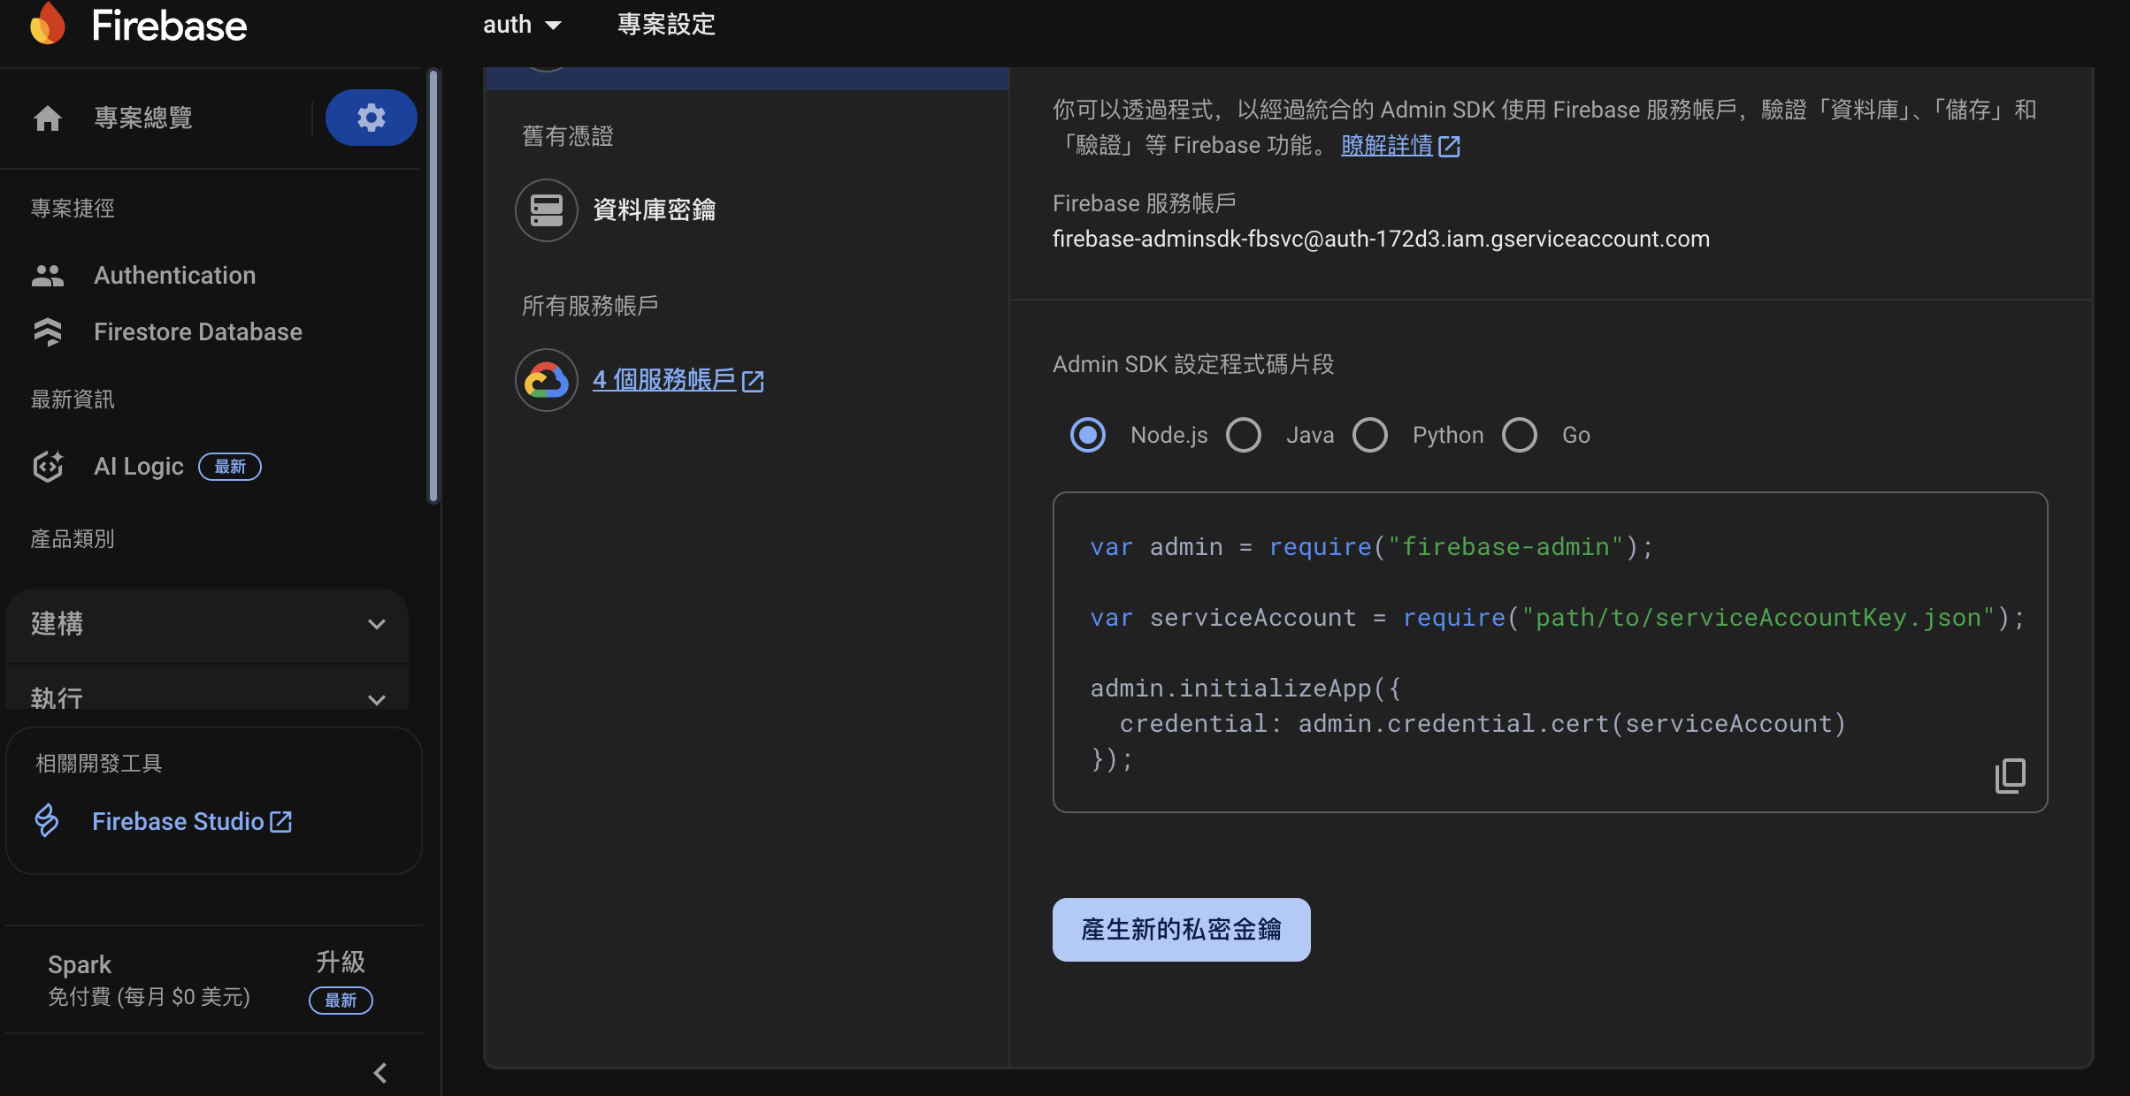Image resolution: width=2130 pixels, height=1096 pixels.
Task: Click the Firebase Studio icon
Action: coord(47,821)
